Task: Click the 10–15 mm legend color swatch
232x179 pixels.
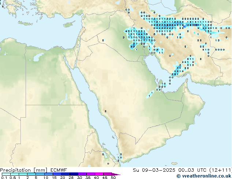Action: [x=48, y=174]
